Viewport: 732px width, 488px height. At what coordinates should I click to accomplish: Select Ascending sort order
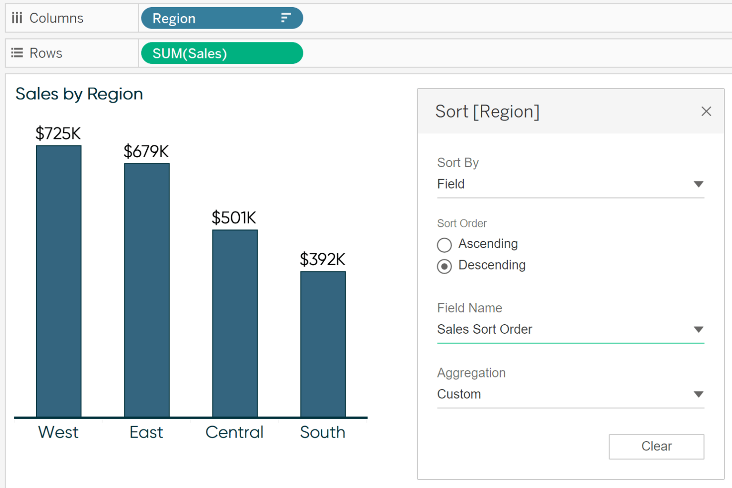click(x=444, y=245)
